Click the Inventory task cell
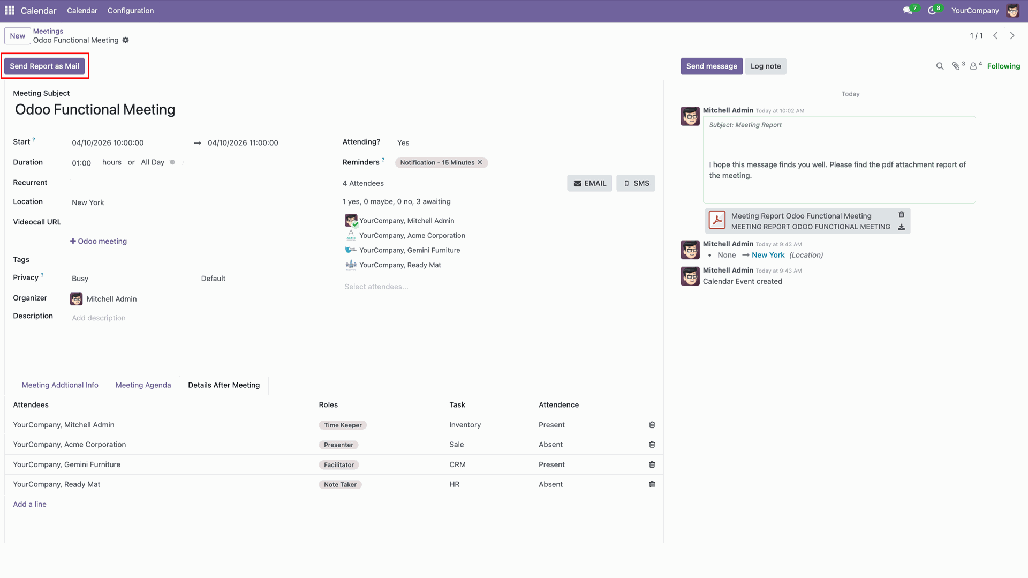This screenshot has width=1028, height=578. tap(465, 425)
